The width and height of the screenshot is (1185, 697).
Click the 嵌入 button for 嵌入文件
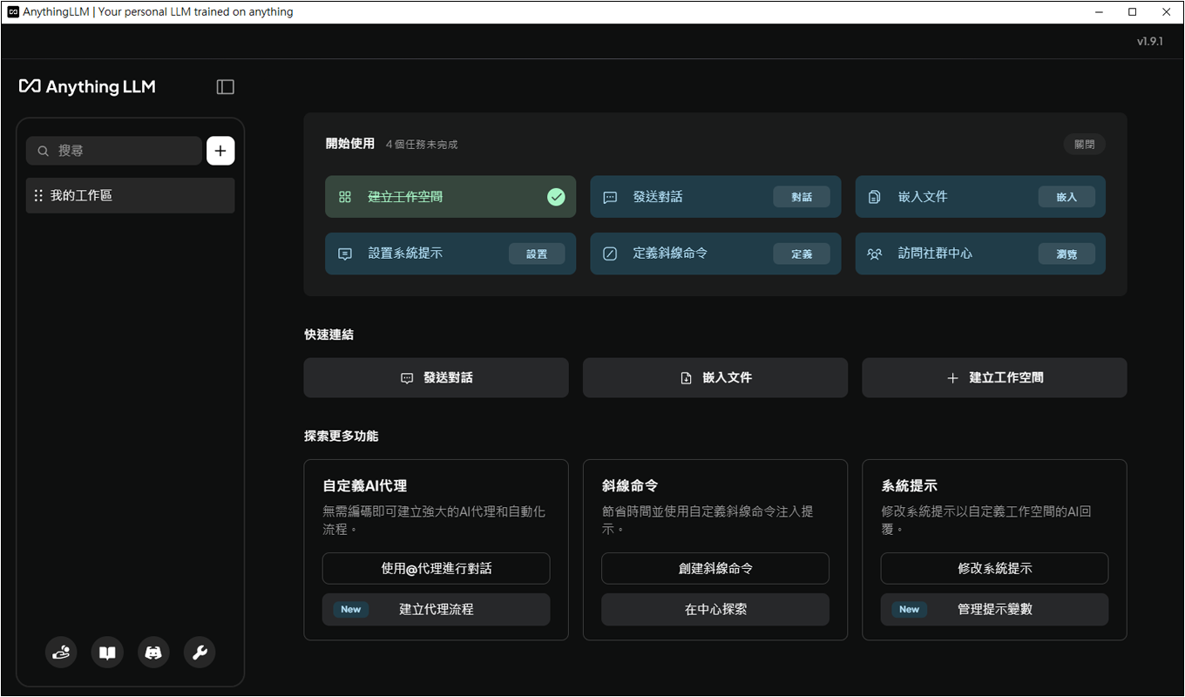(x=1066, y=197)
